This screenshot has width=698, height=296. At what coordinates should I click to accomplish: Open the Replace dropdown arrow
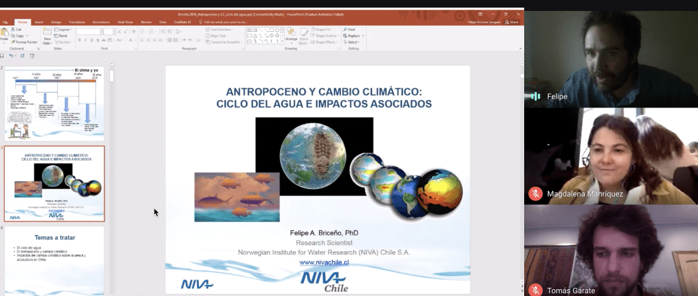363,35
